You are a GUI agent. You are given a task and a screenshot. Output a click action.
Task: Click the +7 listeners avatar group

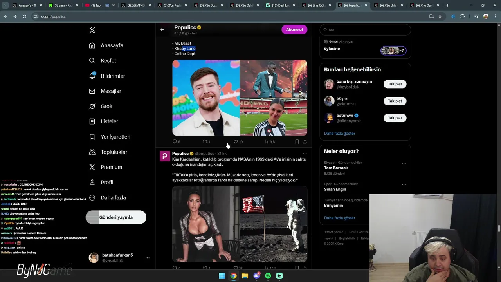pos(393,51)
